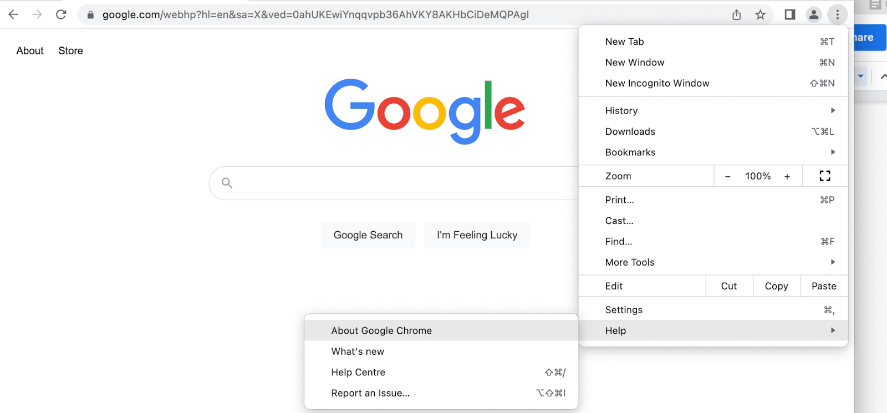This screenshot has width=887, height=413.
Task: Click the browser forward arrow
Action: coord(37,14)
